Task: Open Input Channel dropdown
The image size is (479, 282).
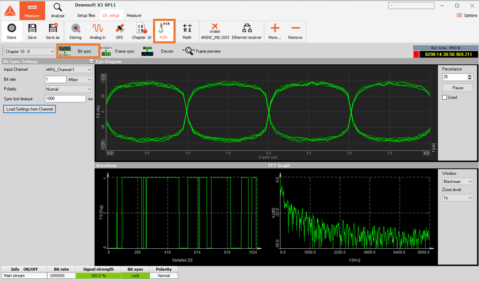Action: pyautogui.click(x=68, y=70)
